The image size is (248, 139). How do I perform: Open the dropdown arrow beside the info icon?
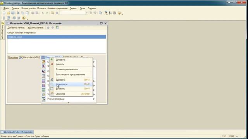[123, 14]
